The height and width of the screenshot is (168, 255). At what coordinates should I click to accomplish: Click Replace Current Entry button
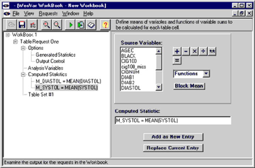tap(173, 148)
